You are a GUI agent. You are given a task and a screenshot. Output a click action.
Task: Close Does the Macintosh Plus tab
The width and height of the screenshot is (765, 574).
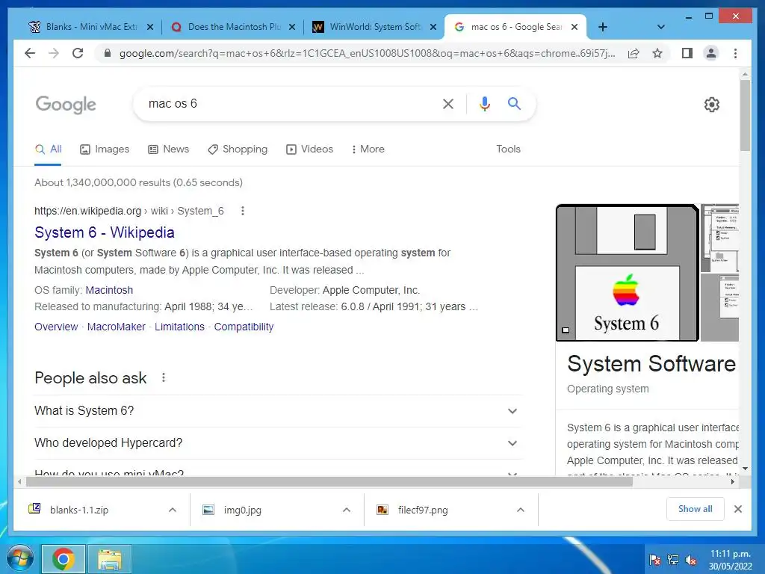[x=292, y=27]
